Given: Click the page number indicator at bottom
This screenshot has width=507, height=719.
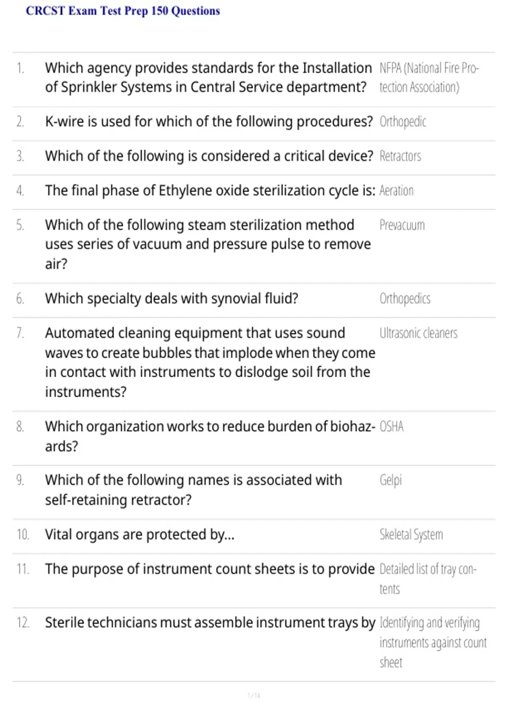Looking at the screenshot, I should point(254,695).
